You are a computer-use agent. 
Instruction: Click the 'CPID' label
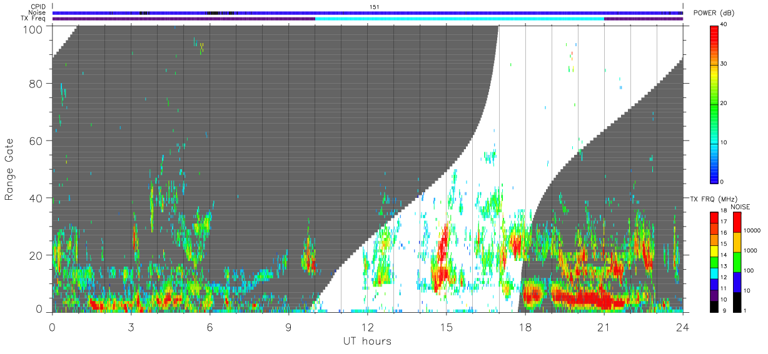point(39,7)
